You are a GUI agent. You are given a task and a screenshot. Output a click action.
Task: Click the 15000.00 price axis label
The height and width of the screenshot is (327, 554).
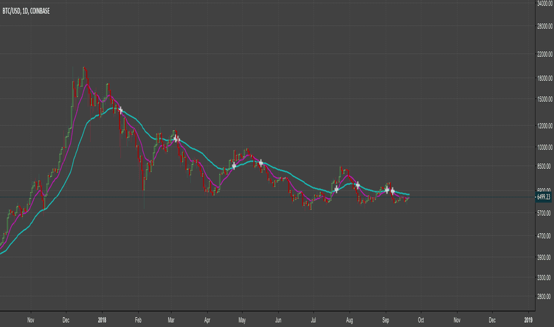click(544, 99)
